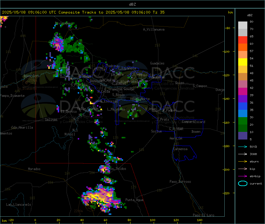Select the magenta 42 dBZ color swatch
Image resolution: width=265 pixels, height=224 pixels.
[243, 91]
